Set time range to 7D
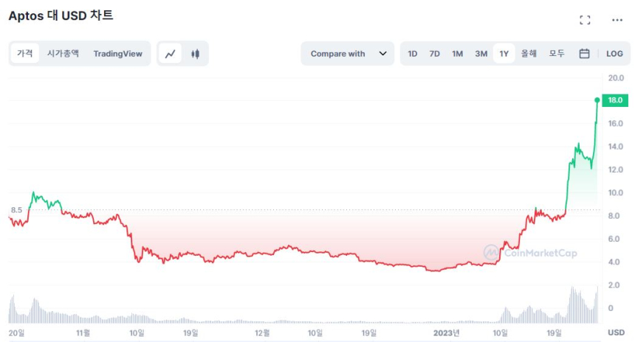This screenshot has height=342, width=635. tap(435, 54)
